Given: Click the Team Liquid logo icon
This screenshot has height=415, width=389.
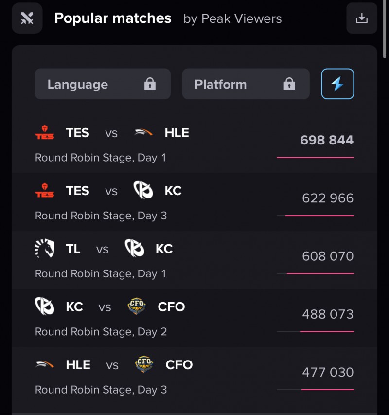Looking at the screenshot, I should click(x=45, y=249).
